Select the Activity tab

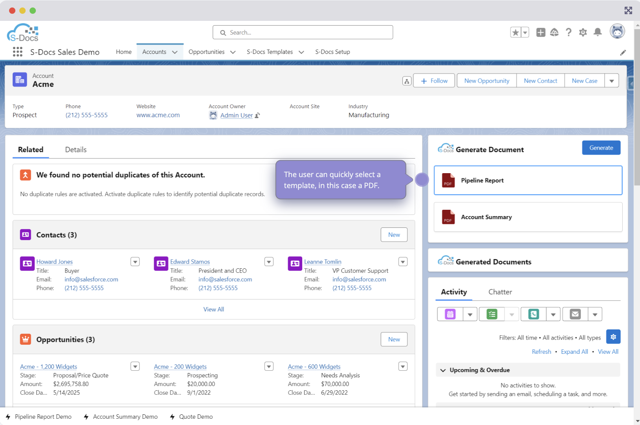click(454, 292)
